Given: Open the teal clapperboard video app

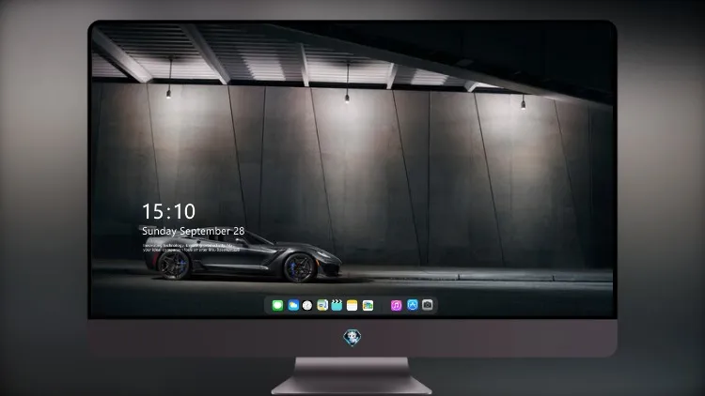Looking at the screenshot, I should click(337, 305).
